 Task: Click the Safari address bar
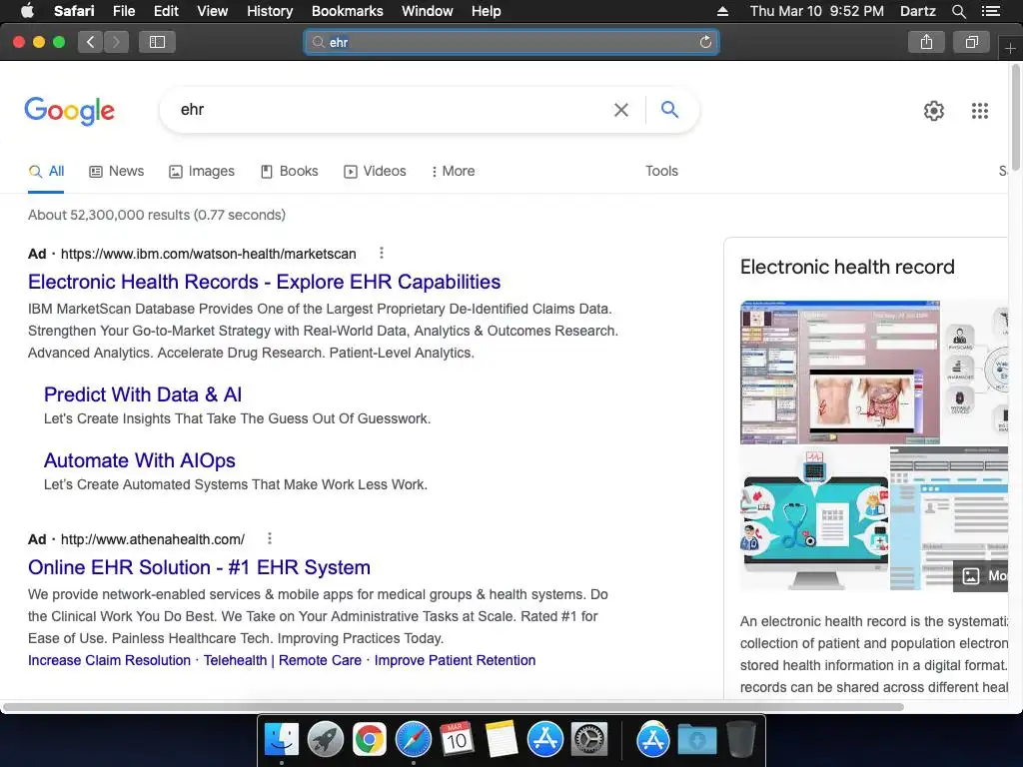511,42
